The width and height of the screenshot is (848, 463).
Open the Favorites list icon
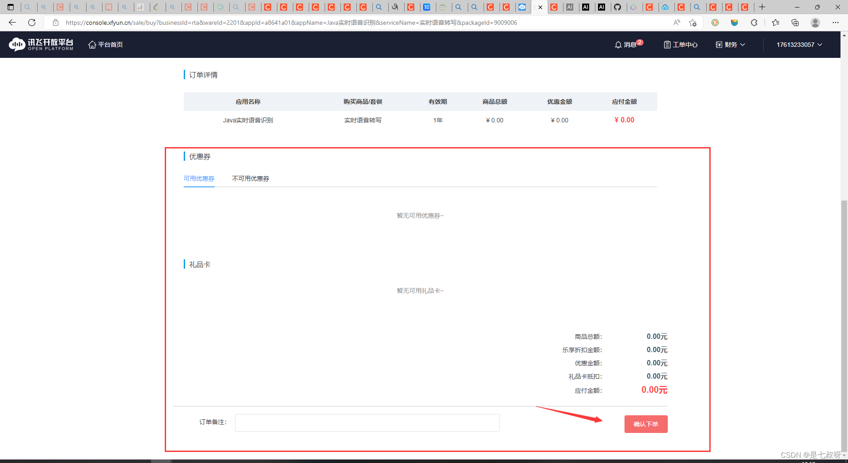click(x=776, y=23)
